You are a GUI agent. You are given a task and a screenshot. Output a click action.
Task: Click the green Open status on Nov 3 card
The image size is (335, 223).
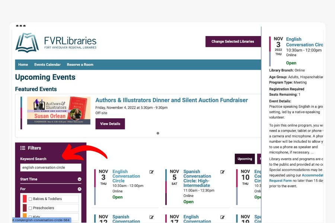click(118, 197)
